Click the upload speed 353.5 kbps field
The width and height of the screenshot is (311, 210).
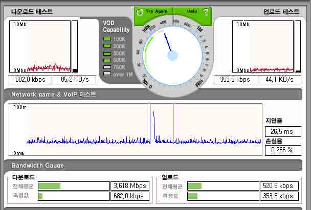coord(235,80)
